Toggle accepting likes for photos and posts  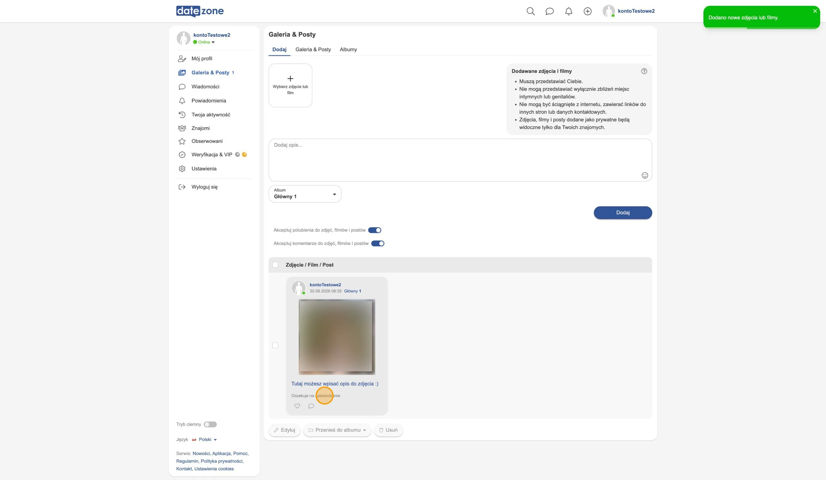tap(374, 230)
